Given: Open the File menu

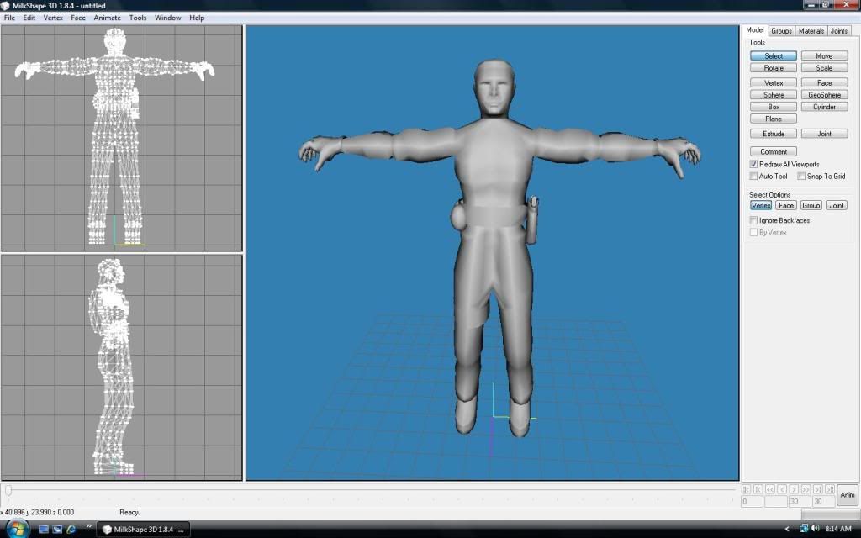Looking at the screenshot, I should pos(9,18).
